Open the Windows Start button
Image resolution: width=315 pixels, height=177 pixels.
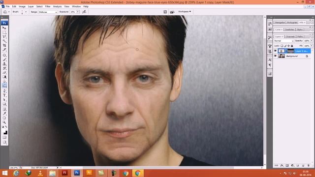(4, 173)
